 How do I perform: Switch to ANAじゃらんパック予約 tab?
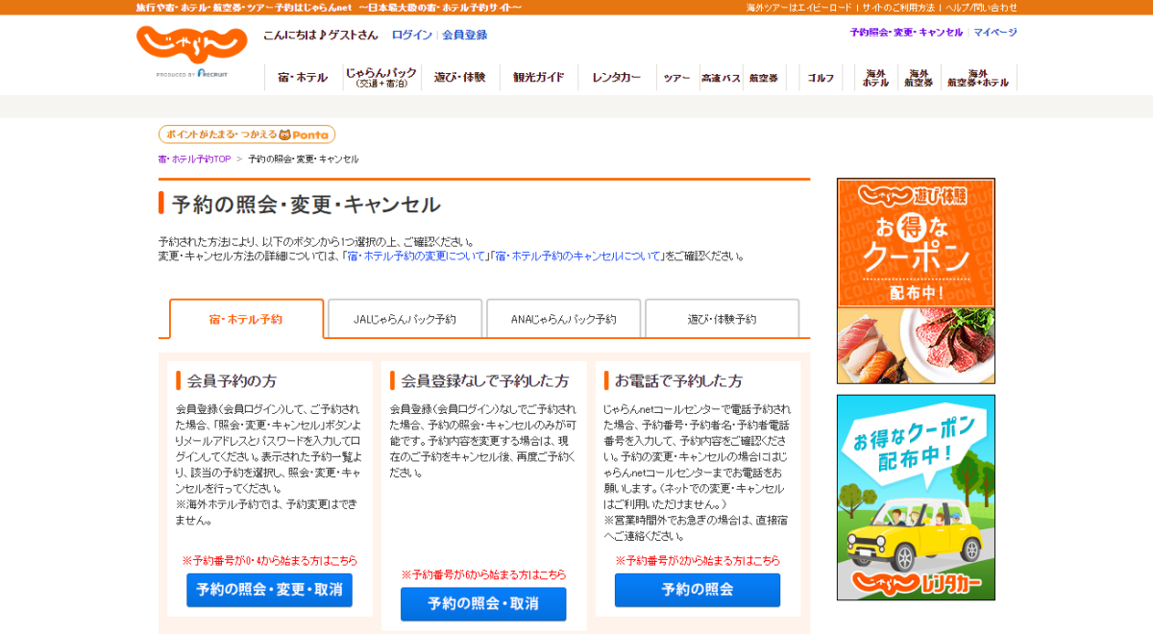(x=563, y=319)
